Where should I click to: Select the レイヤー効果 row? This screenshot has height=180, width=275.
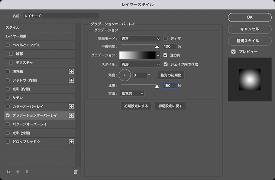tap(40, 36)
